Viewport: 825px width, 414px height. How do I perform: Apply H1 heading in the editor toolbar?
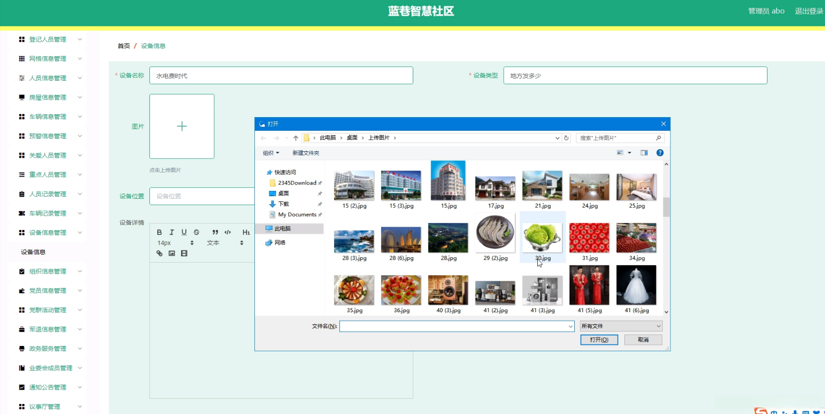click(x=246, y=232)
